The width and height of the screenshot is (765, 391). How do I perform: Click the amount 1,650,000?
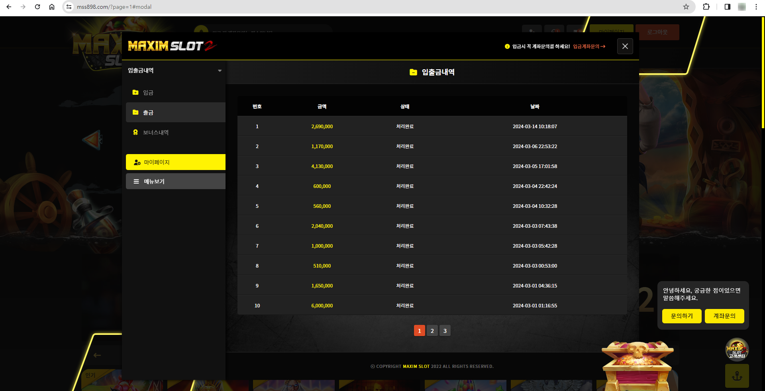[x=322, y=286]
